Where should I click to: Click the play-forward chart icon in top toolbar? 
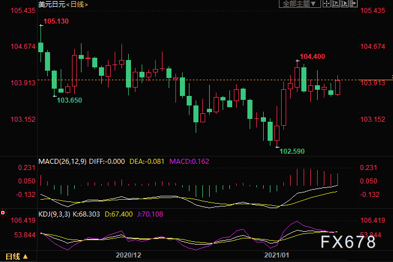pos(346,4)
